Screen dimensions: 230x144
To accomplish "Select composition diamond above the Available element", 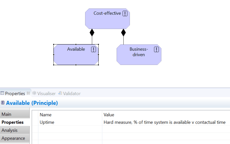I will coord(92,32).
